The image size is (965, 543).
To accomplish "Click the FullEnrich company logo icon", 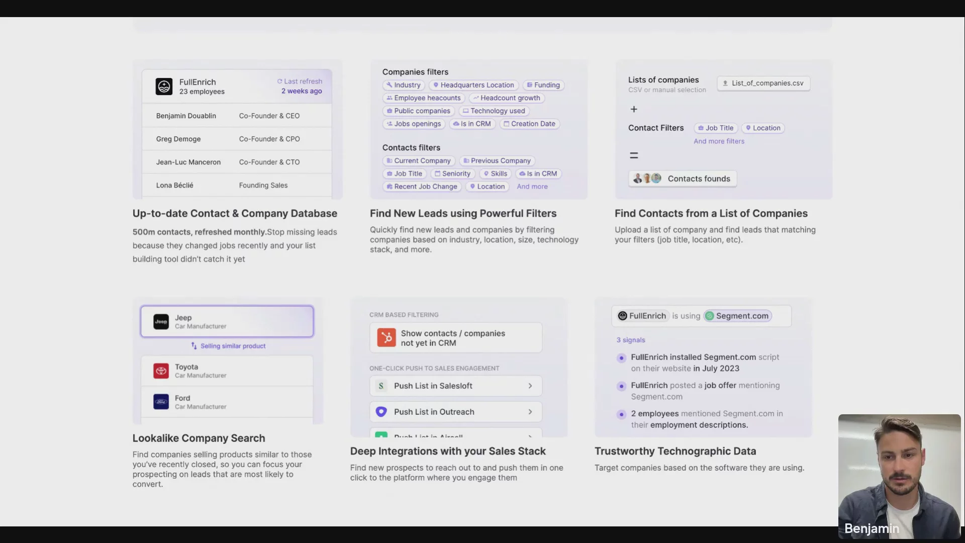I will click(x=164, y=86).
